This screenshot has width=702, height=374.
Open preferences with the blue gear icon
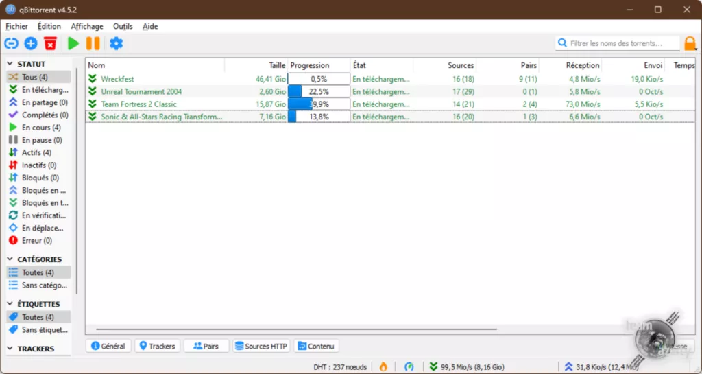(116, 43)
